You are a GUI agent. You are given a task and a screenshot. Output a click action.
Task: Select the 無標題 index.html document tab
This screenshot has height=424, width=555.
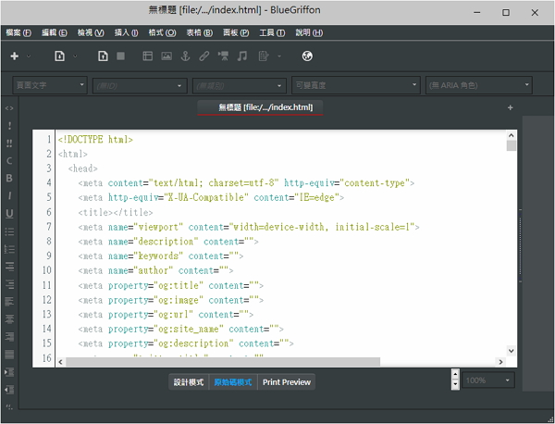[x=260, y=107]
